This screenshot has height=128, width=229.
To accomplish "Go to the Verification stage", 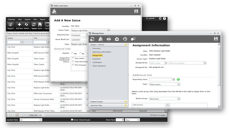I will coord(97,62).
